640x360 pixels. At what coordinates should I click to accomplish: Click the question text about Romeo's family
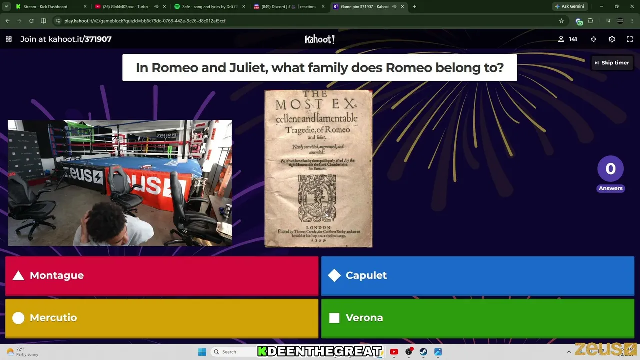click(x=320, y=68)
